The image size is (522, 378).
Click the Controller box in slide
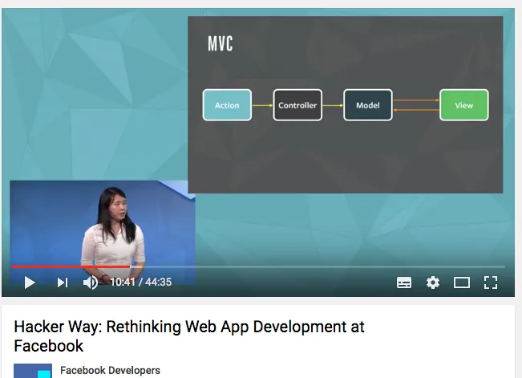point(297,105)
